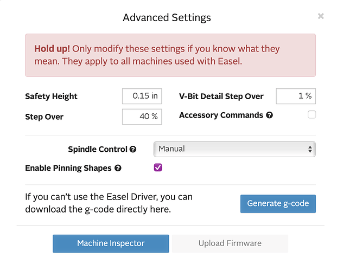Image resolution: width=337 pixels, height=271 pixels.
Task: Uncheck the Enable Pinning Shapes checkbox
Action: pos(158,167)
